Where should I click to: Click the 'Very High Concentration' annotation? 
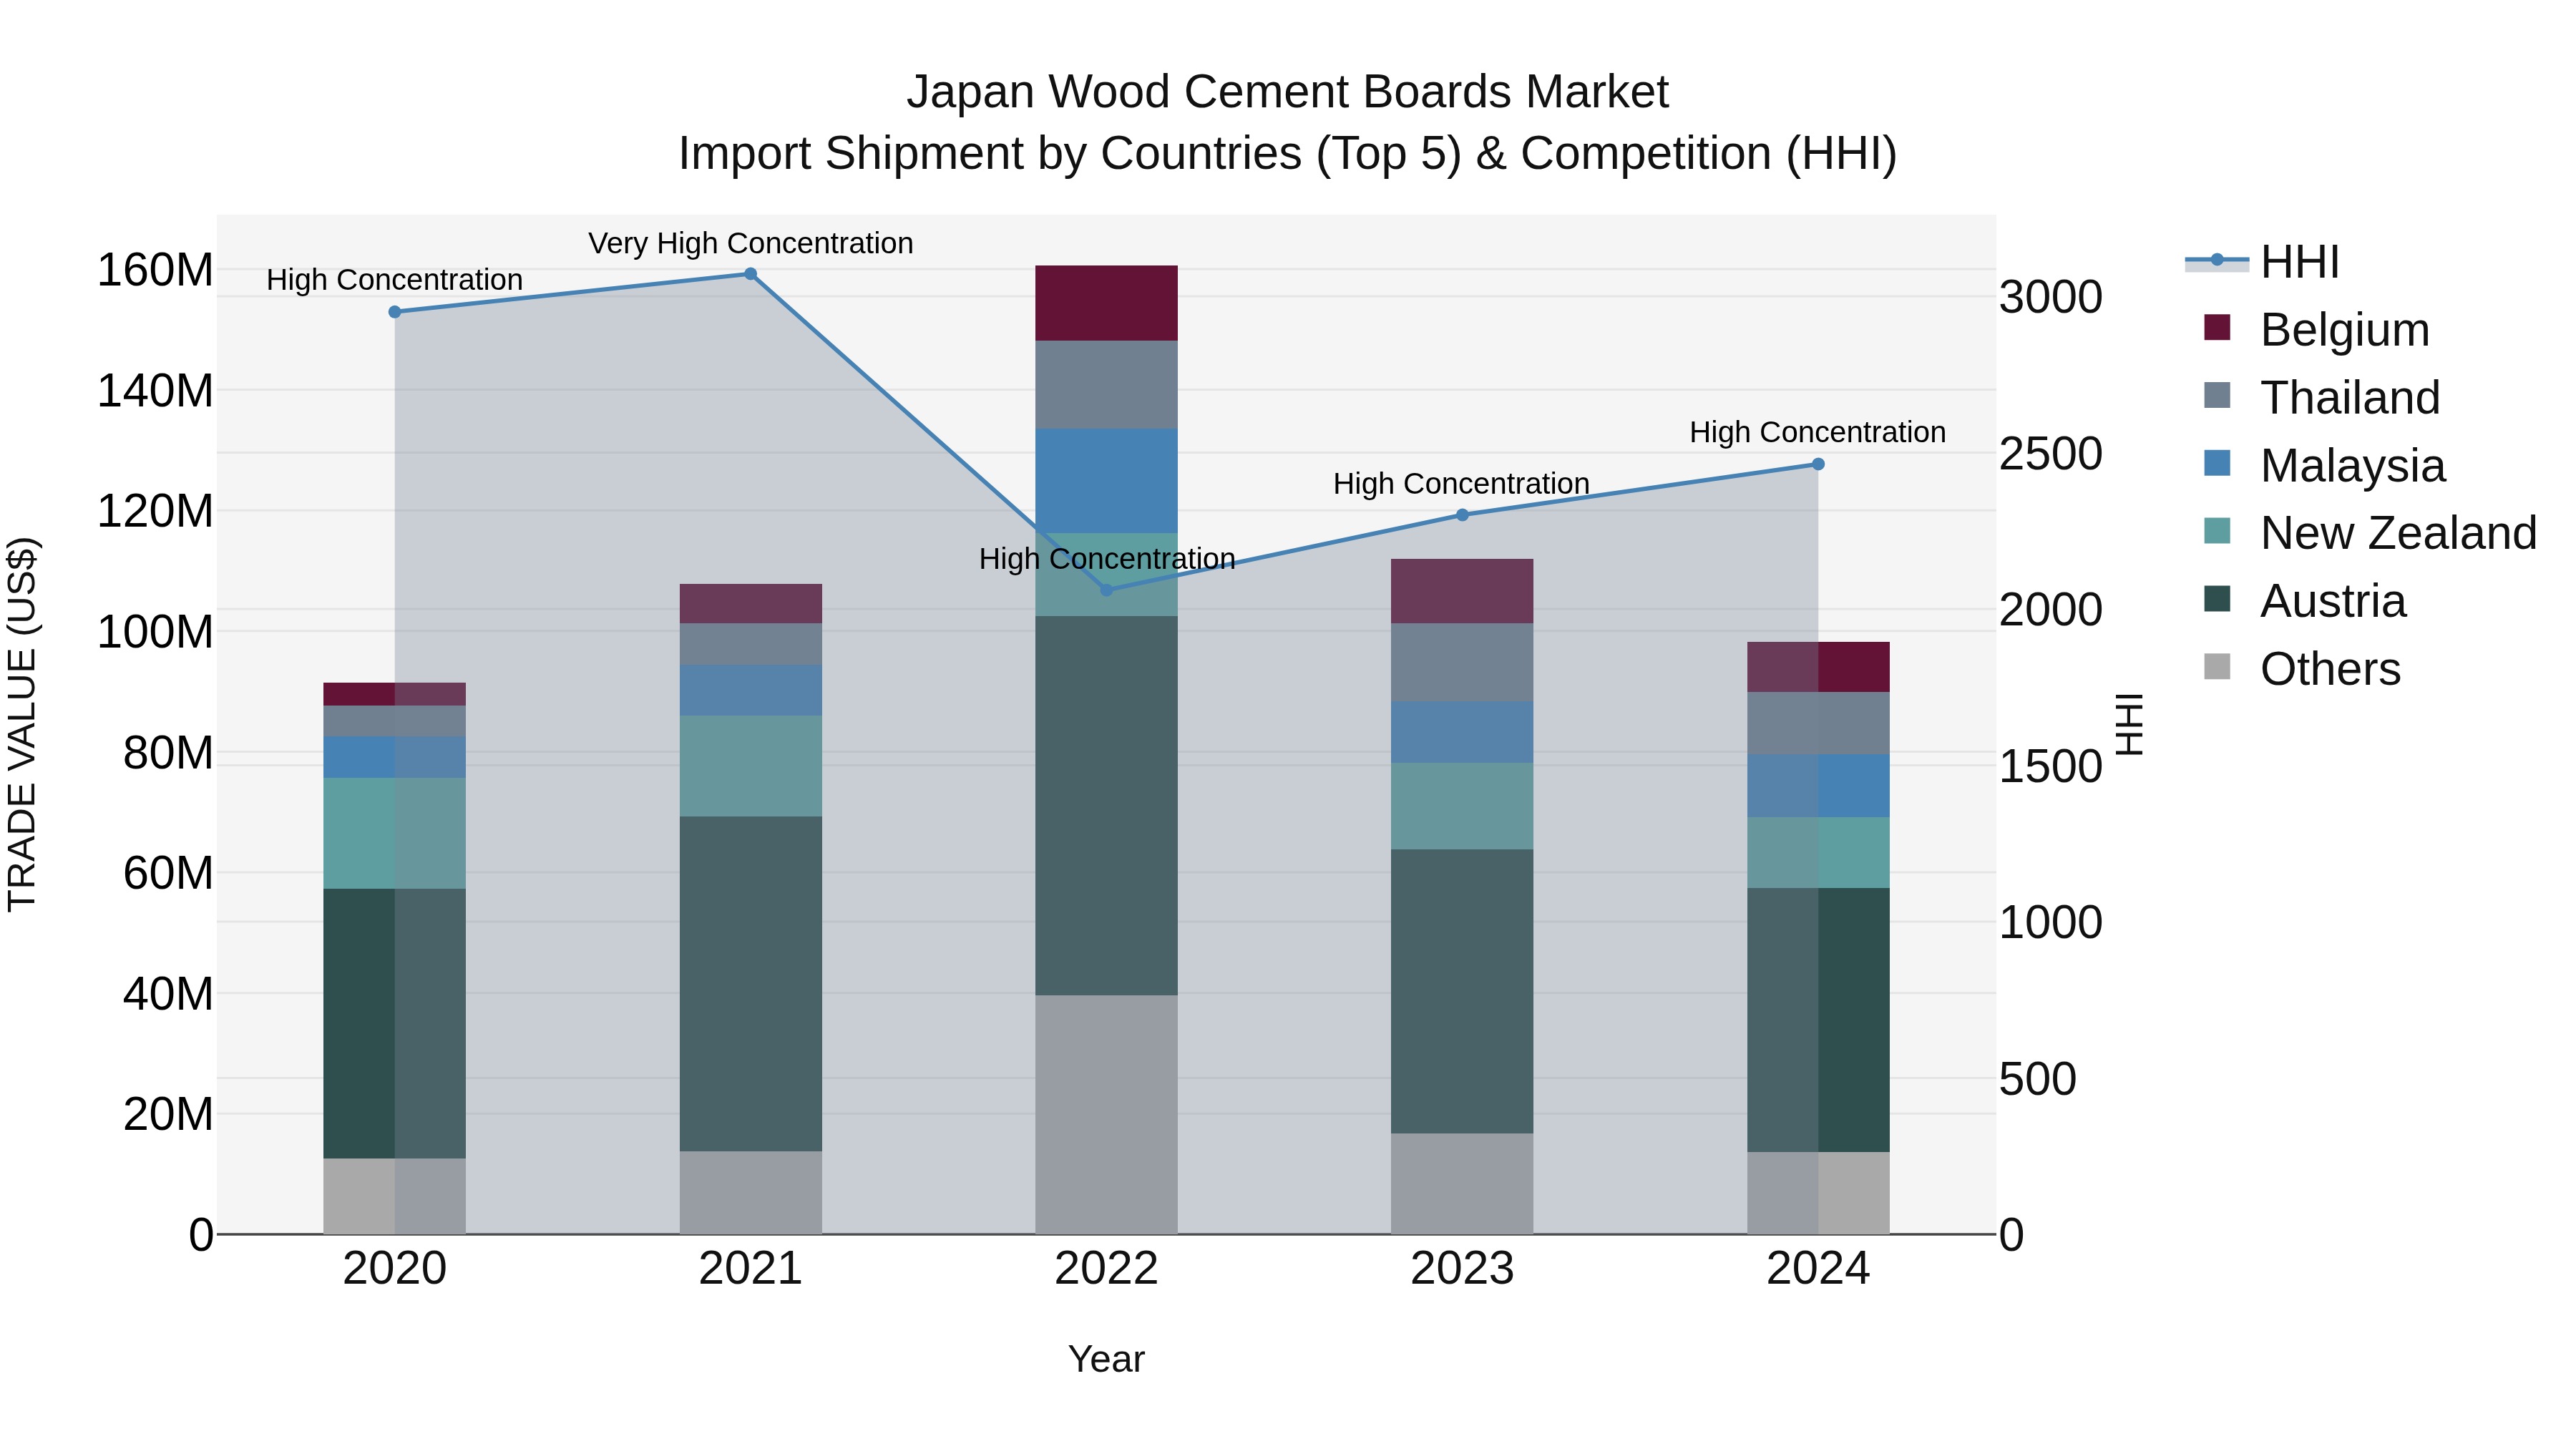(750, 243)
